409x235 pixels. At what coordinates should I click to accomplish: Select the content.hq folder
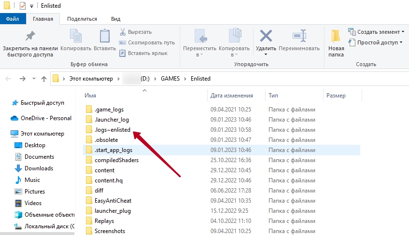(109, 180)
